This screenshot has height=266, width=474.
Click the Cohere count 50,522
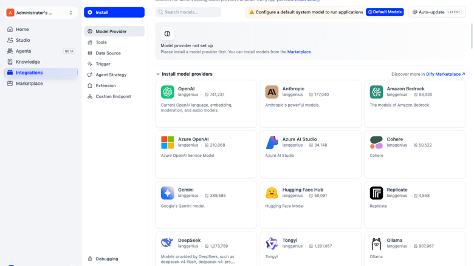425,145
